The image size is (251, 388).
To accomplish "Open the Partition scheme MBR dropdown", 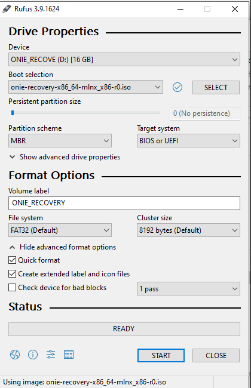I will pyautogui.click(x=60, y=140).
